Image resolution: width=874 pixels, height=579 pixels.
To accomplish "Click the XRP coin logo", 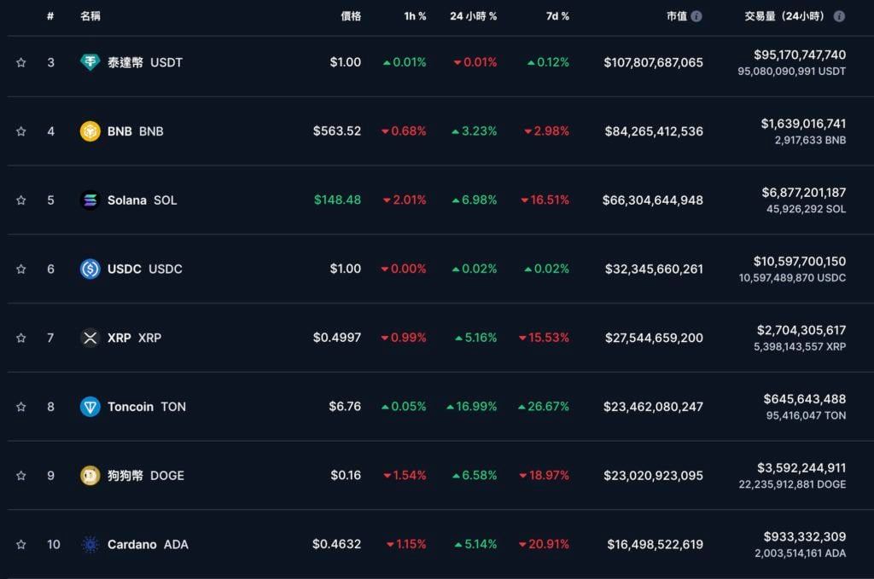I will pos(90,338).
